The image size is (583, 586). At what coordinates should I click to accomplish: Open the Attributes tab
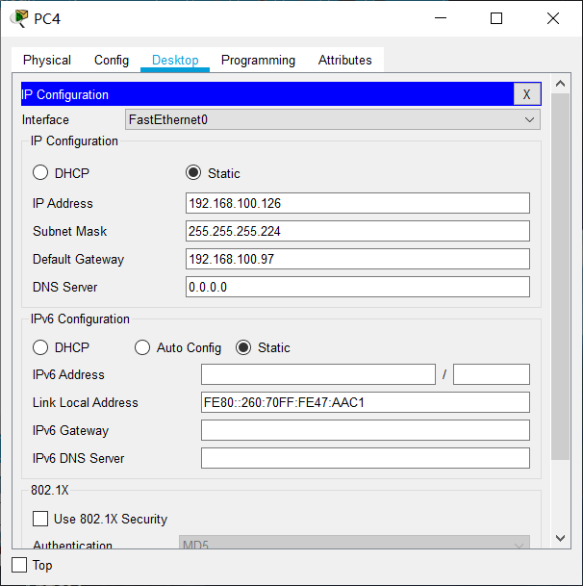click(345, 61)
